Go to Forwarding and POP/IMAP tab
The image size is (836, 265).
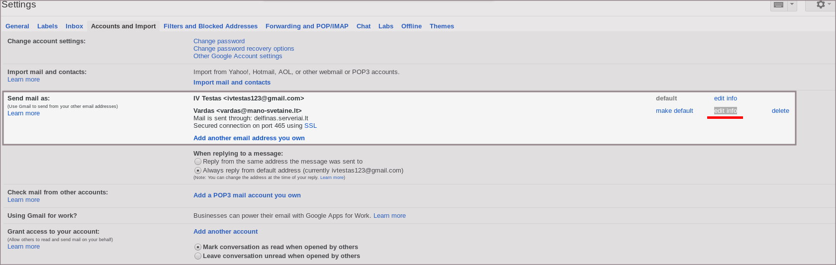coord(307,26)
